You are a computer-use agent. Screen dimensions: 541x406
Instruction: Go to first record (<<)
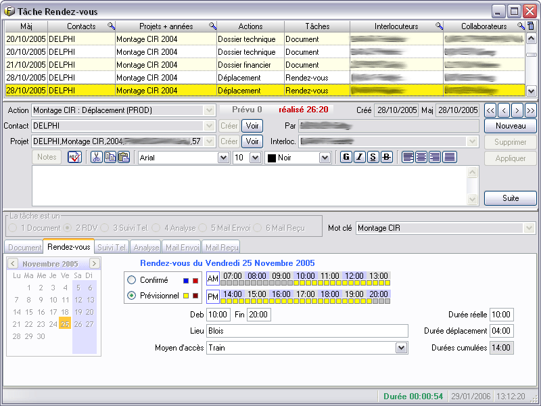coord(490,111)
